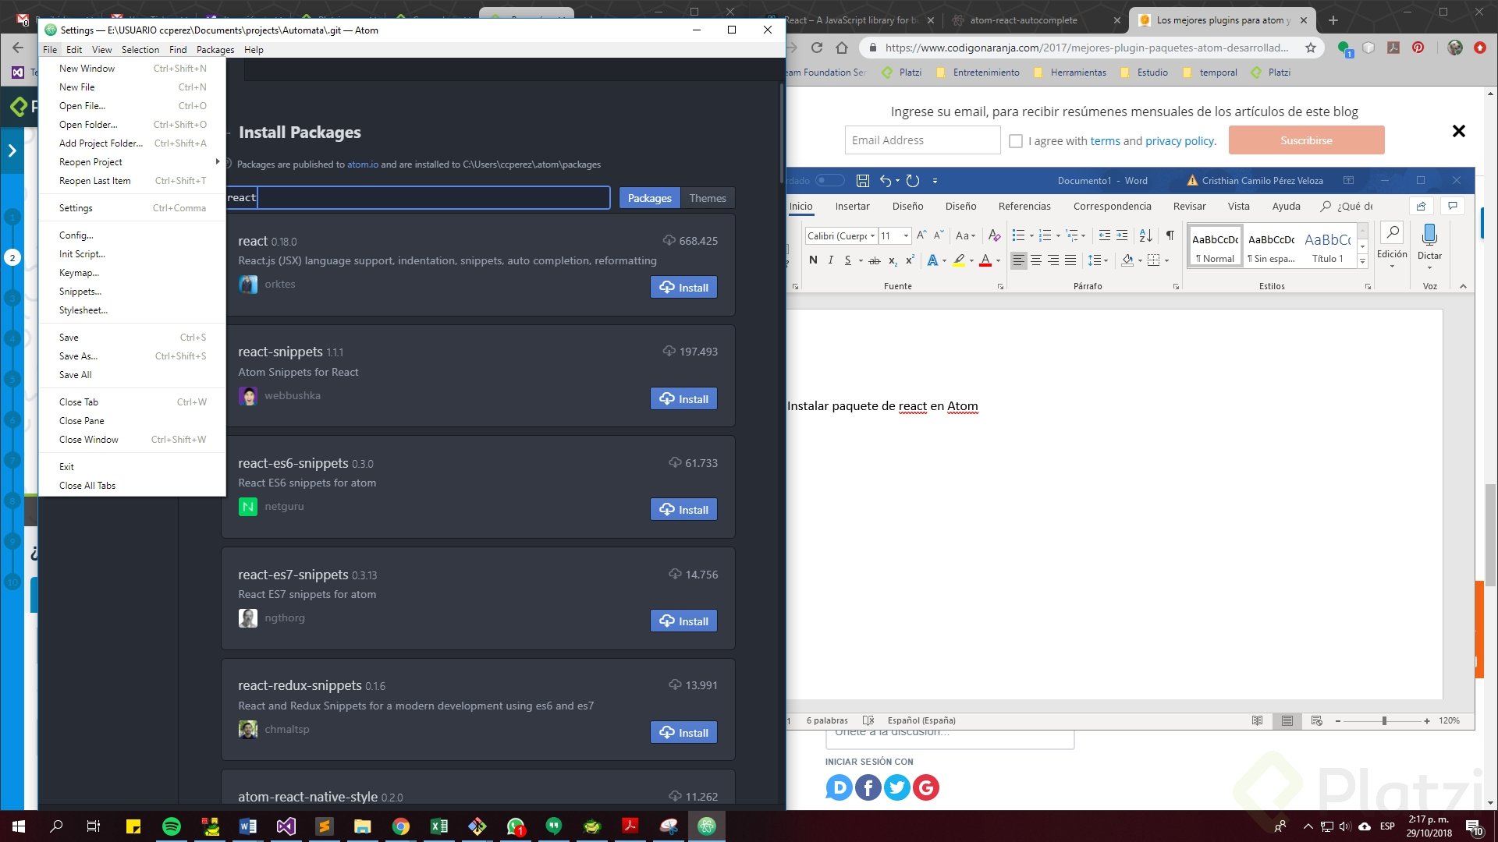
Task: Apply bold (N) formatting in Word
Action: pyautogui.click(x=813, y=260)
